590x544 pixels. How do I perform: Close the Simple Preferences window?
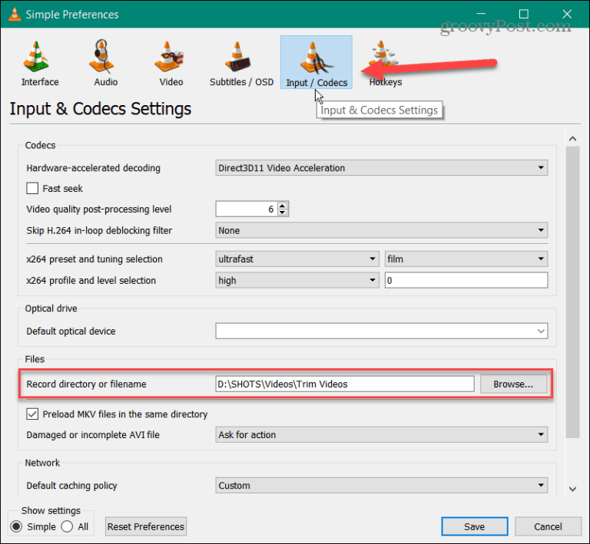tap(567, 14)
